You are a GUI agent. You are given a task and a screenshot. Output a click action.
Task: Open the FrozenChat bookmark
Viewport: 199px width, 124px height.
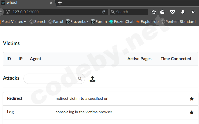click(x=122, y=22)
